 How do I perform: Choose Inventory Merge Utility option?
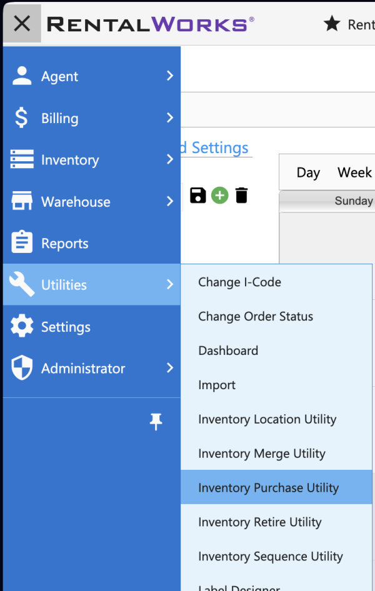coord(261,454)
